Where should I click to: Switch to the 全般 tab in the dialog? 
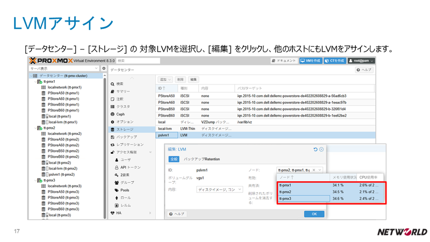click(x=174, y=159)
